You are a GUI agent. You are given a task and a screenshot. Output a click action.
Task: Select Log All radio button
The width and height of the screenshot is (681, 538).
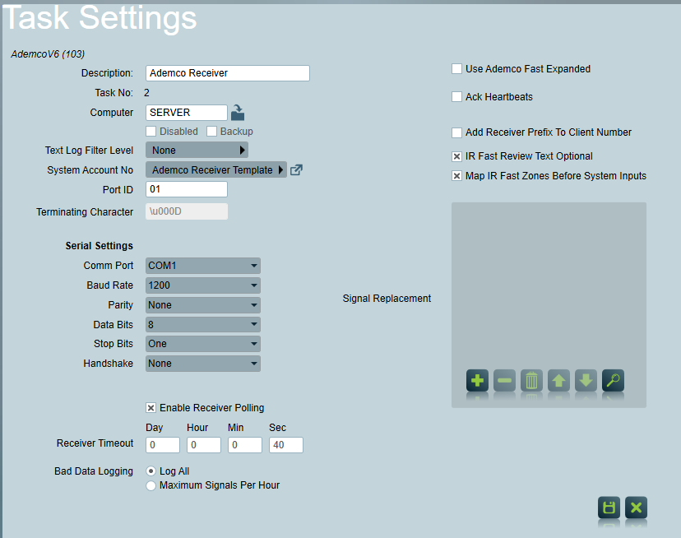click(151, 471)
